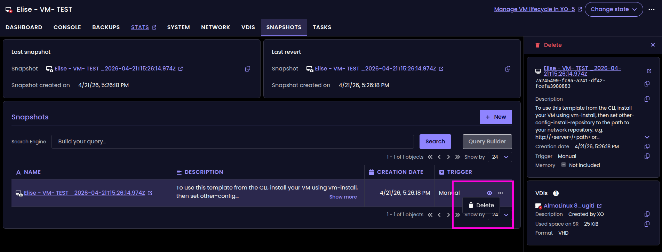This screenshot has width=662, height=252.
Task: Copy the snapshot UUID in side panel
Action: (647, 84)
